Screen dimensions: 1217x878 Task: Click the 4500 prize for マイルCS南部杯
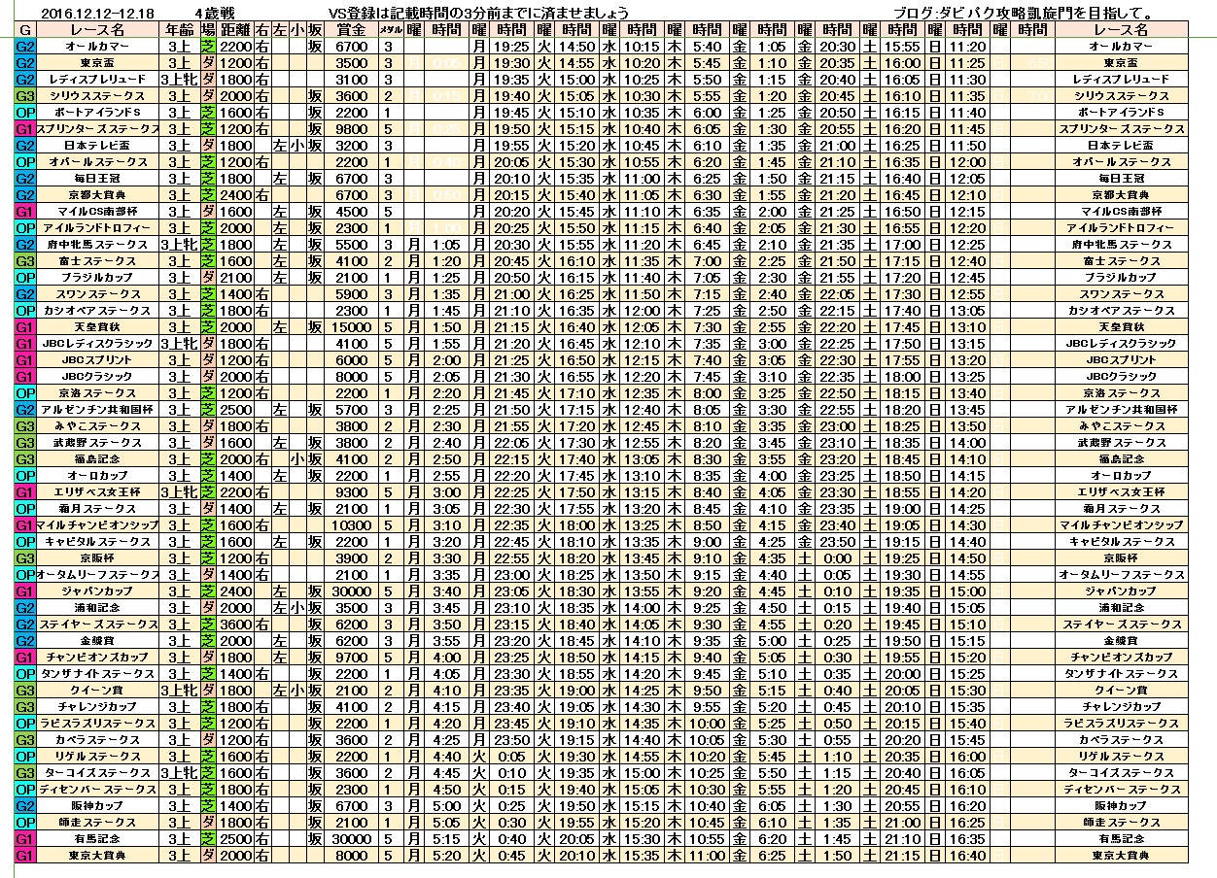[x=350, y=212]
